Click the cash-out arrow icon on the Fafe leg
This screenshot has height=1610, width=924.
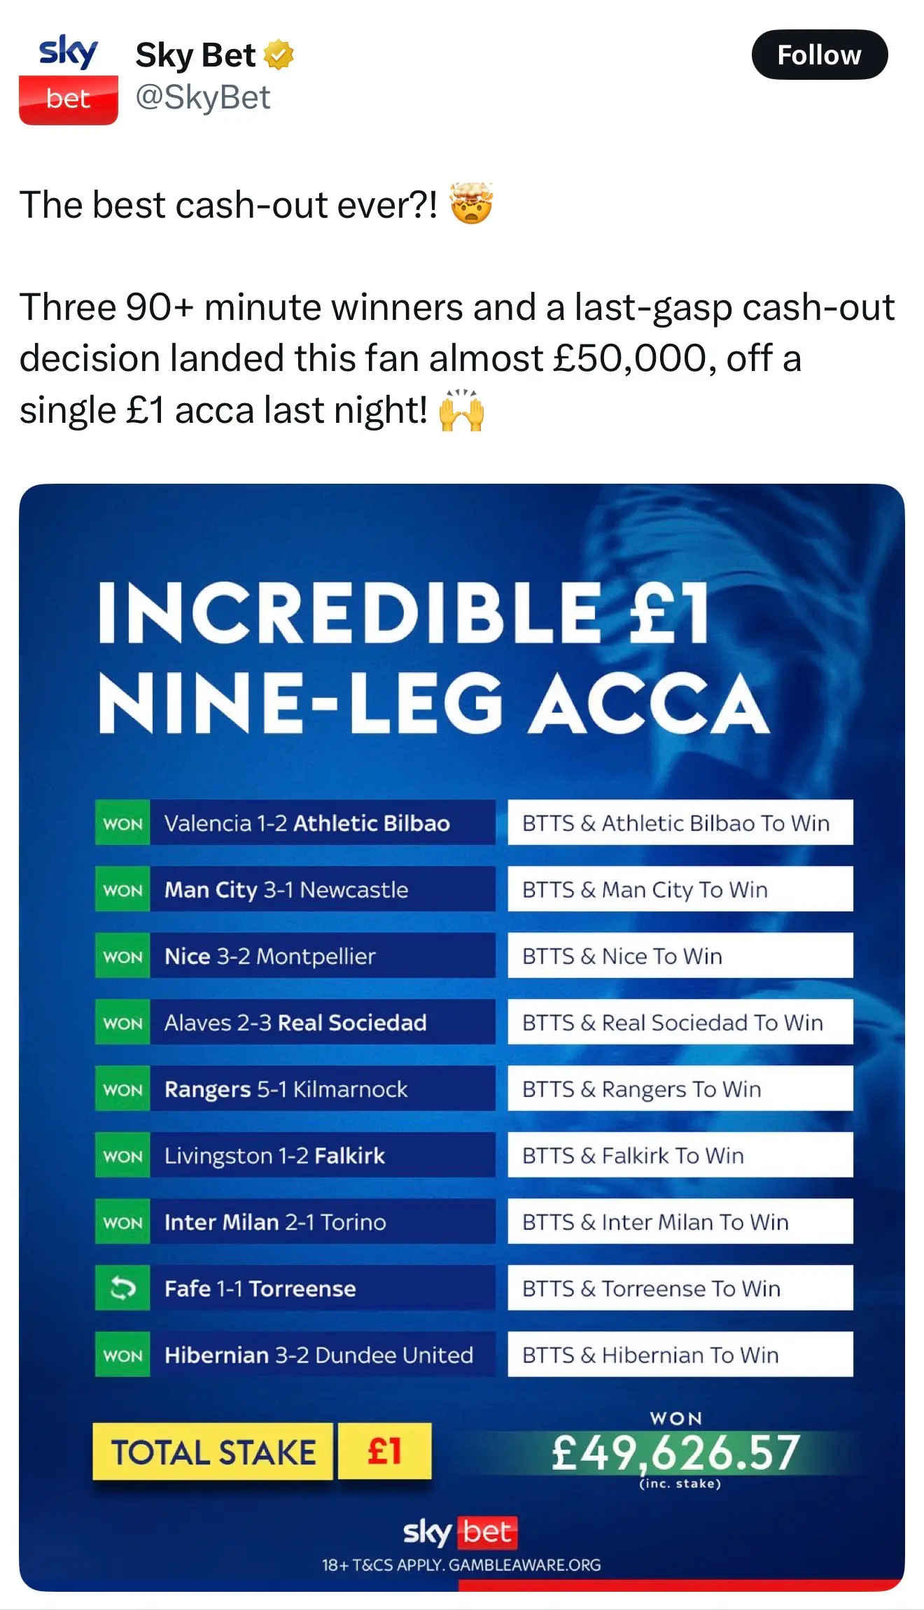[x=122, y=1288]
